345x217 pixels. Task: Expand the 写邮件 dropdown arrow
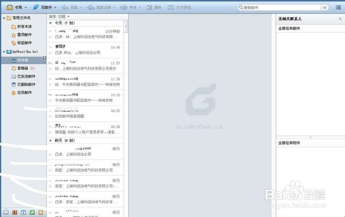[x=55, y=8]
